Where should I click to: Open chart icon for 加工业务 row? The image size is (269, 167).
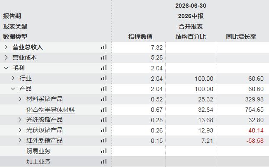coord(104,161)
